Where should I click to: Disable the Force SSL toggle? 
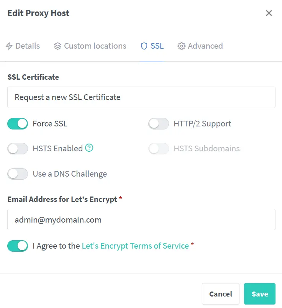point(18,124)
